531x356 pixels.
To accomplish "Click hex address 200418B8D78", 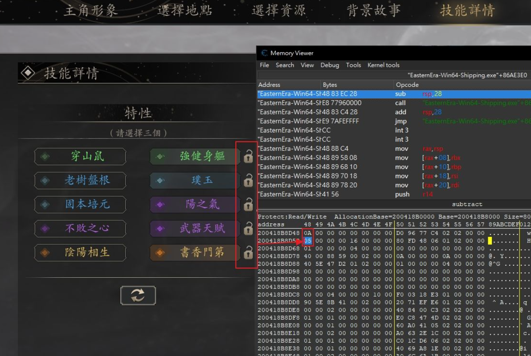I will pyautogui.click(x=278, y=256).
